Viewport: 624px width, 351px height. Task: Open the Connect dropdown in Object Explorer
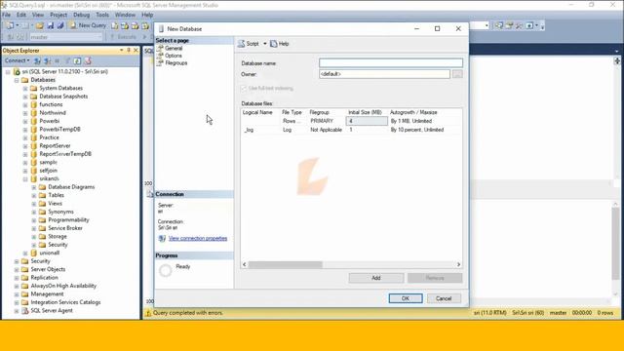18,60
